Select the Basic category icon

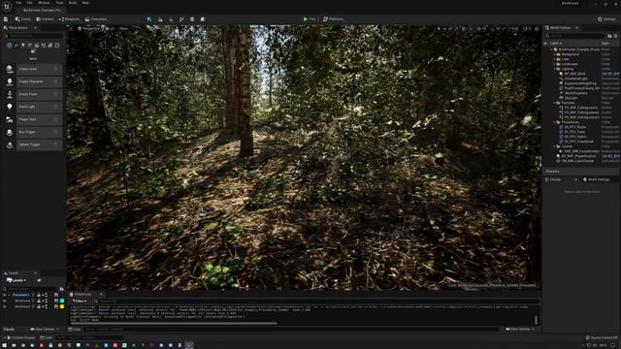coord(16,46)
